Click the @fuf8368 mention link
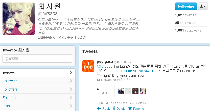 pos(104,66)
